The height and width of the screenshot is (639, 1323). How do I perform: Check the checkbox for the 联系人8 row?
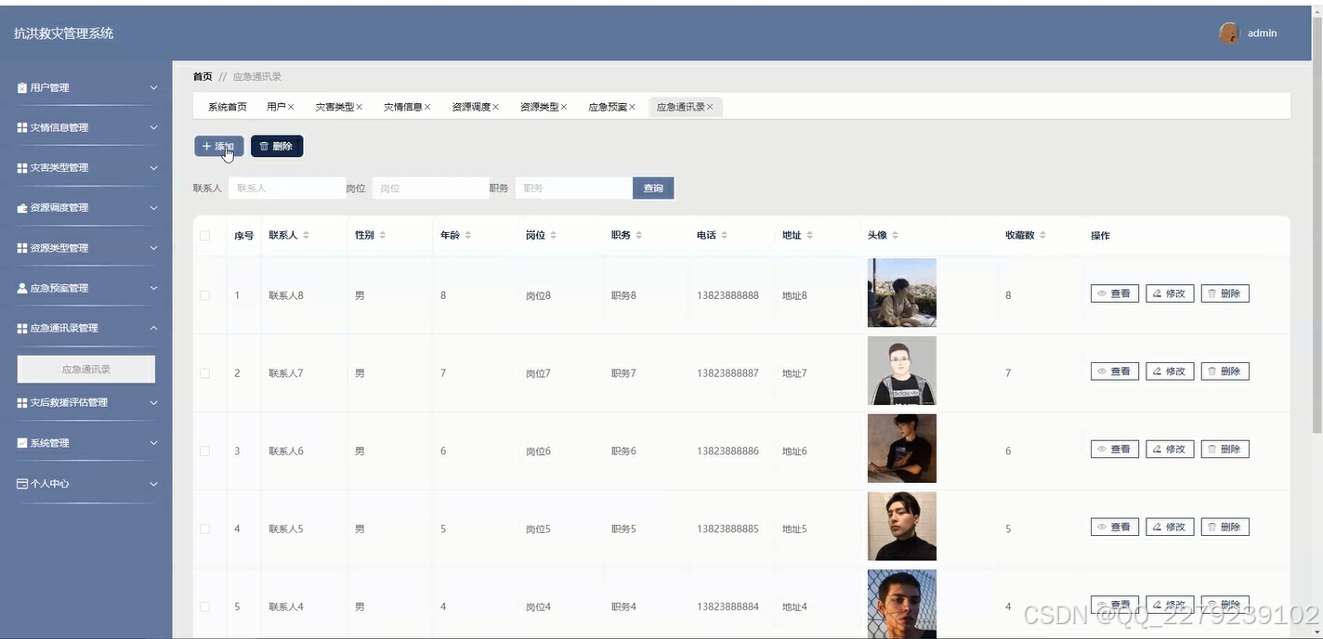204,294
